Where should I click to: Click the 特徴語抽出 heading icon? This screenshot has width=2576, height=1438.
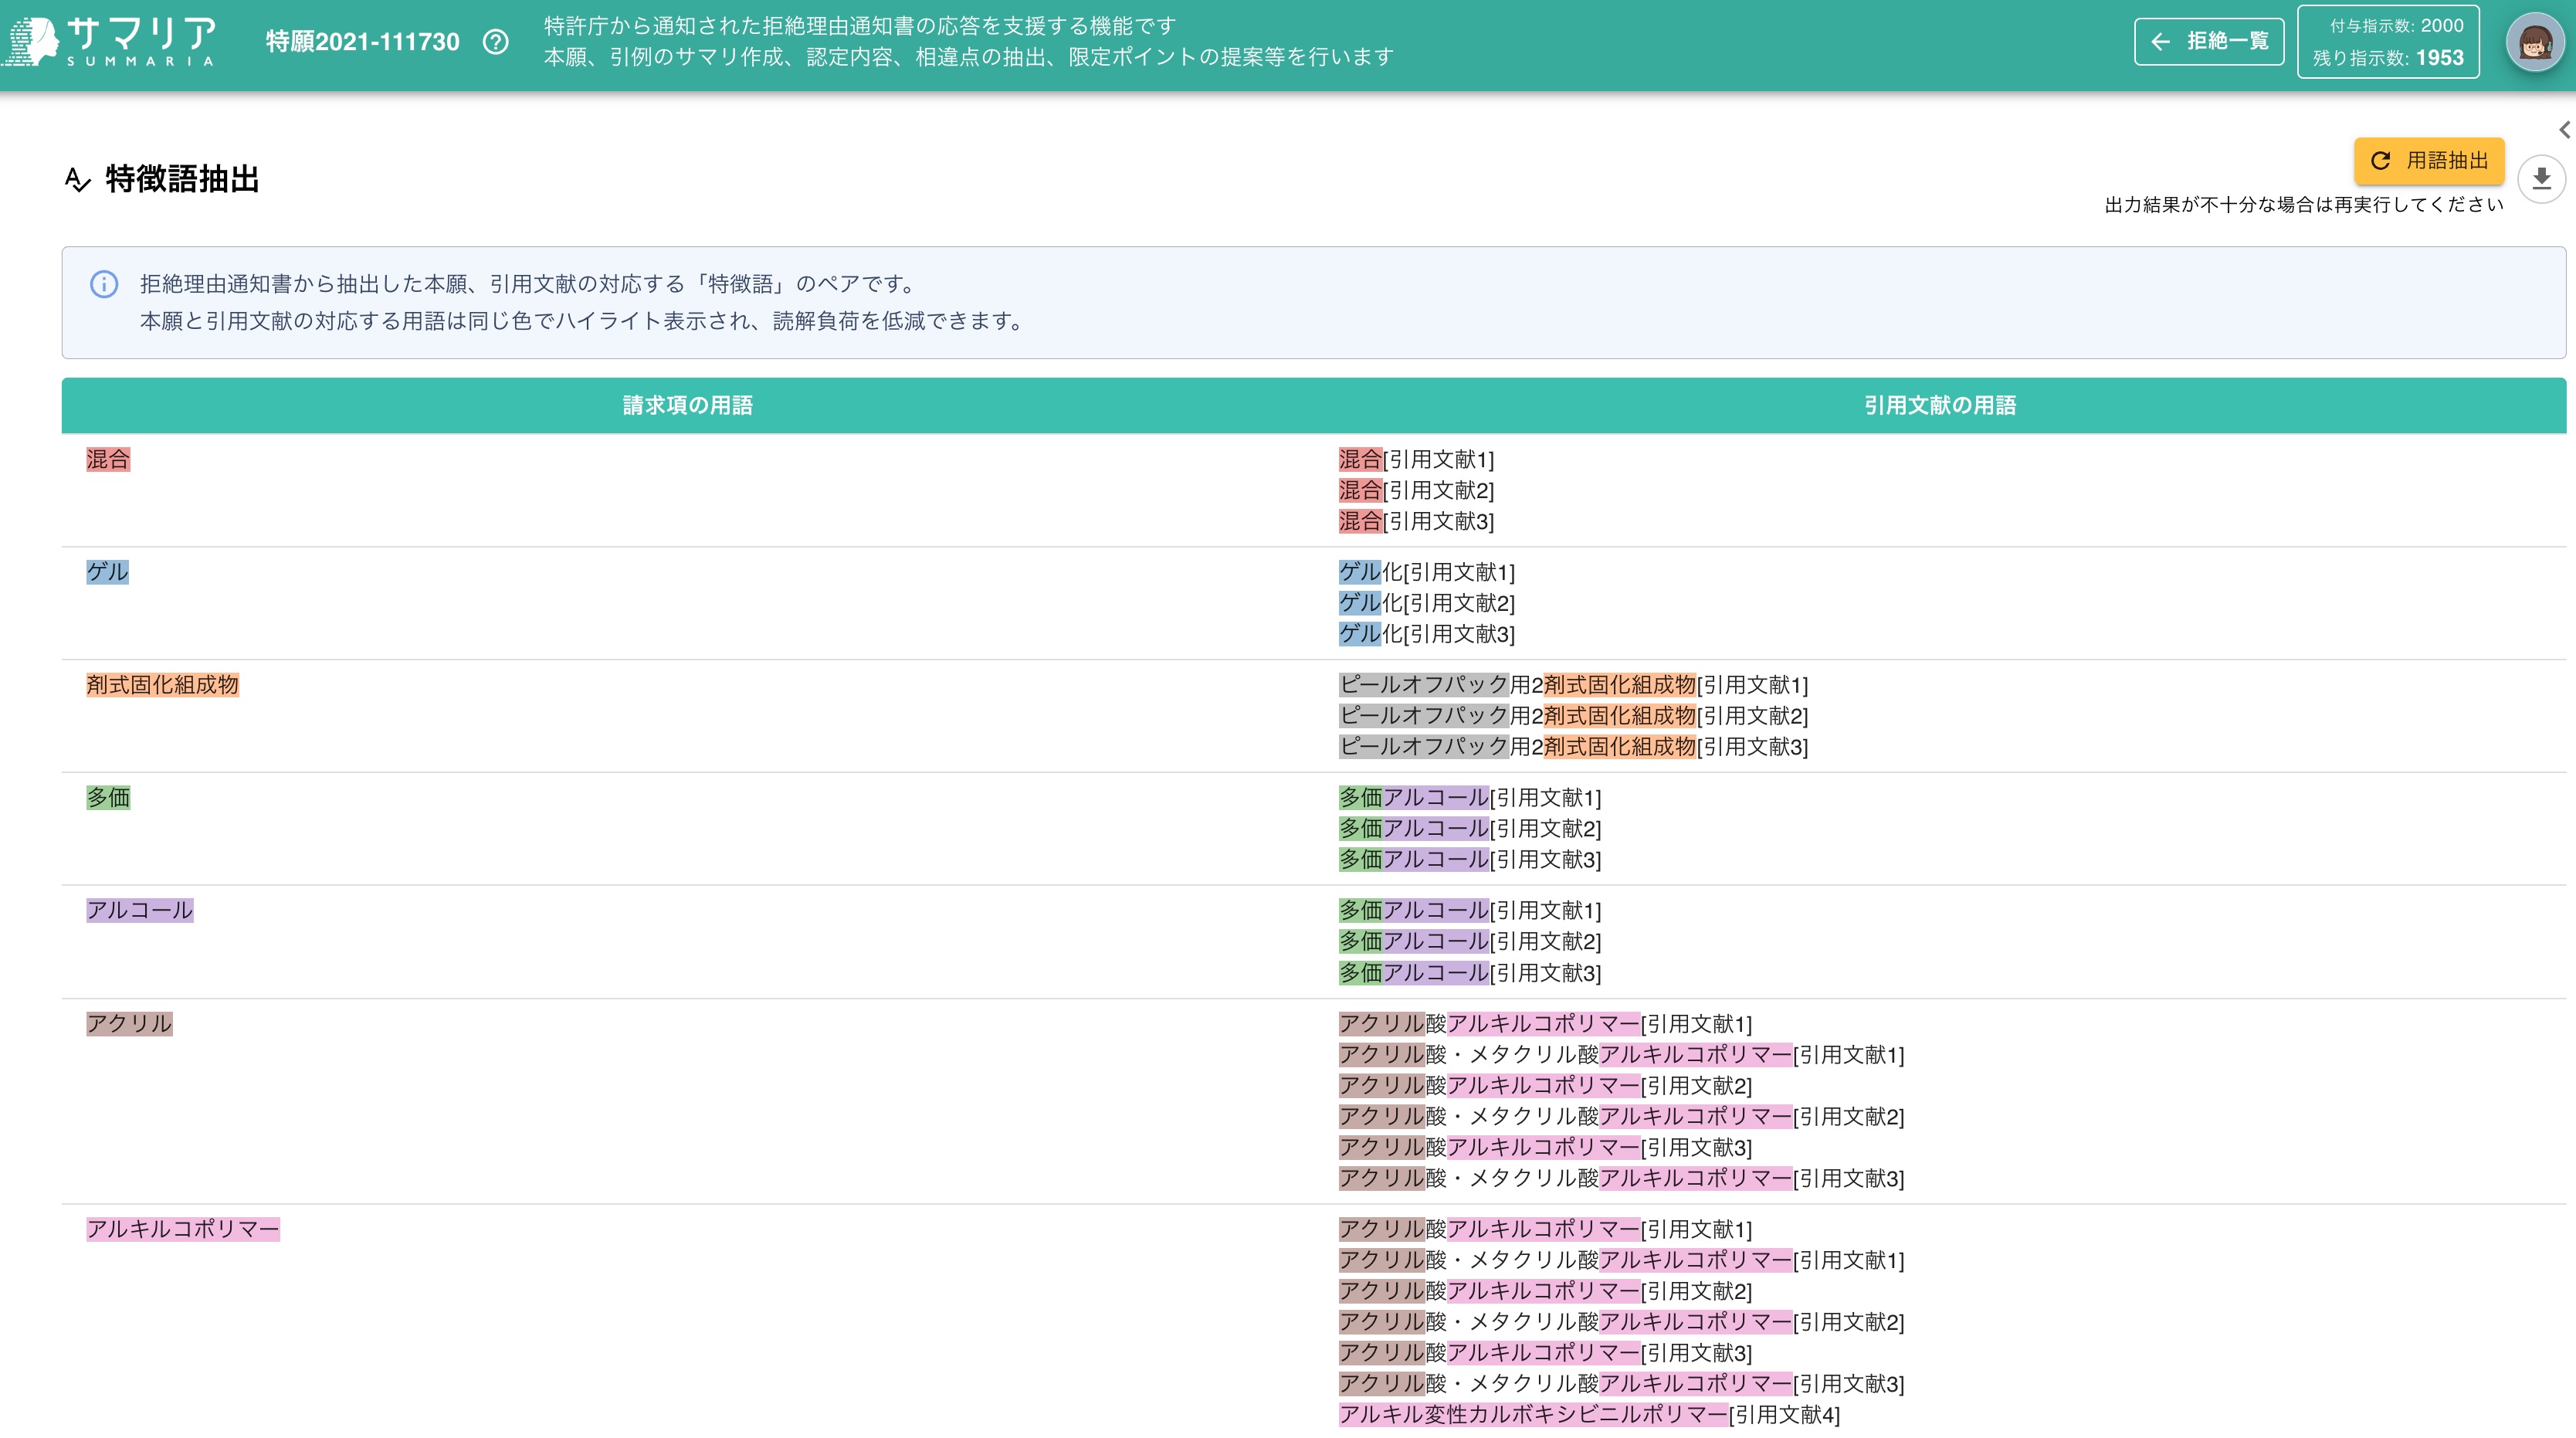tap(77, 180)
